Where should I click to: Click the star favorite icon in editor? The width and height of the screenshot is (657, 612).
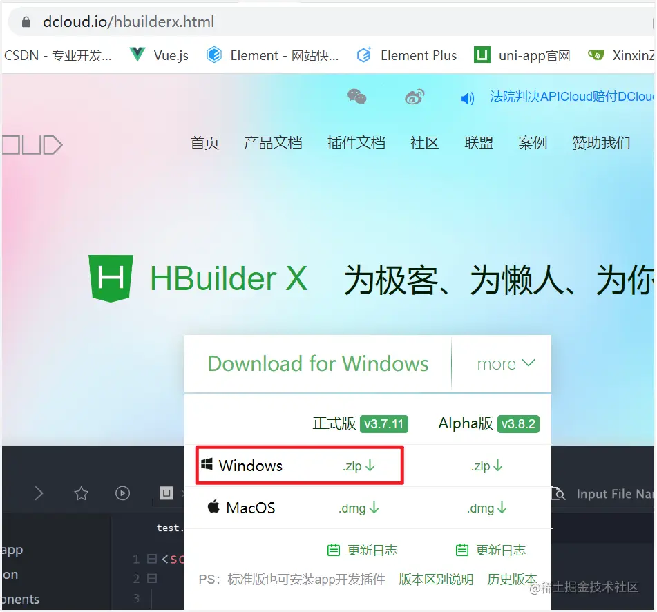(x=81, y=493)
